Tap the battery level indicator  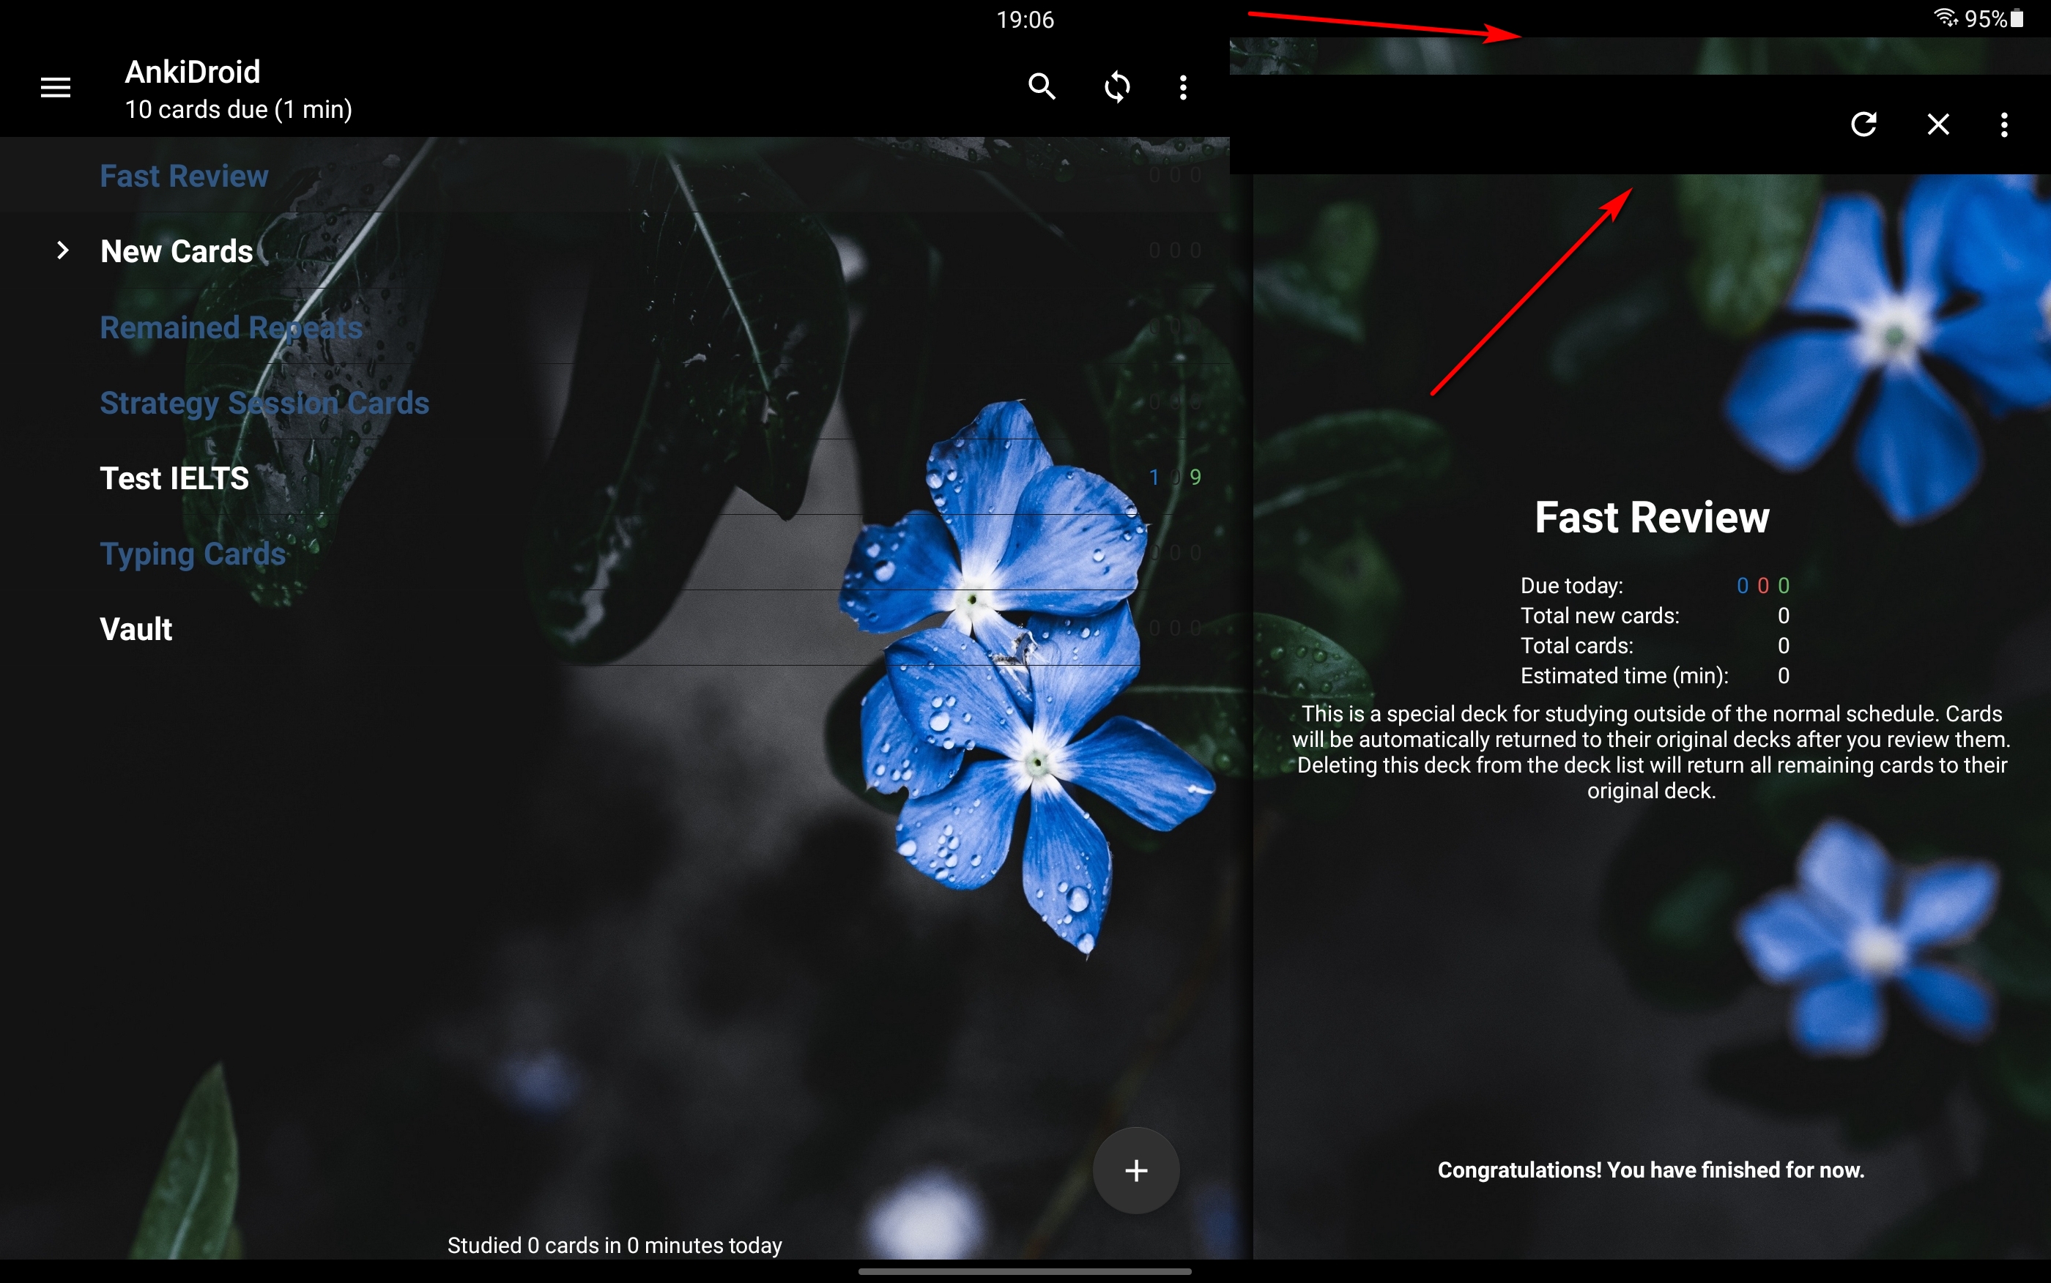[x=2017, y=18]
